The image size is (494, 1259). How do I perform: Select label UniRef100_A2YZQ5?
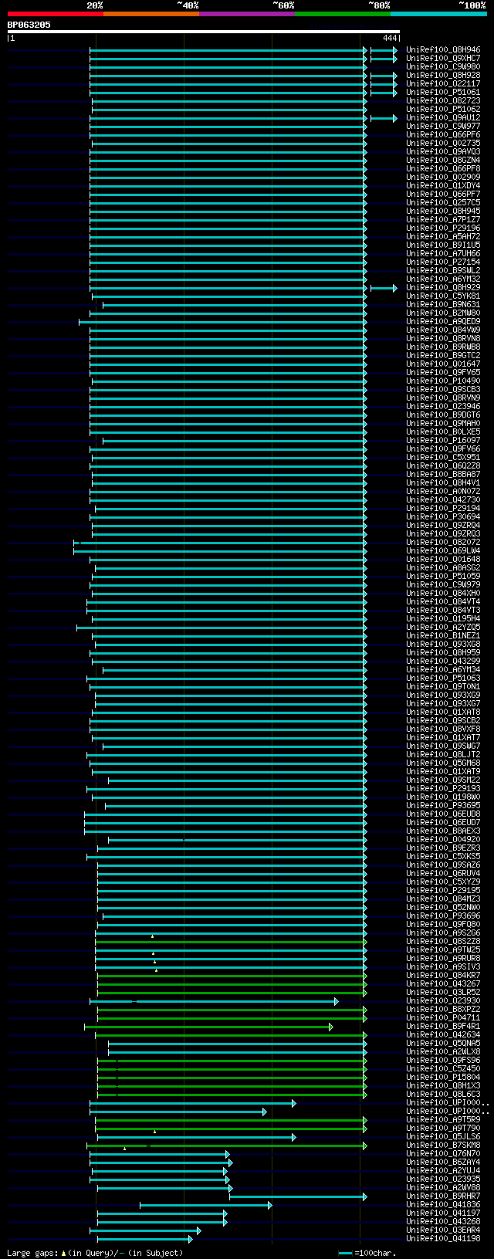tap(443, 628)
